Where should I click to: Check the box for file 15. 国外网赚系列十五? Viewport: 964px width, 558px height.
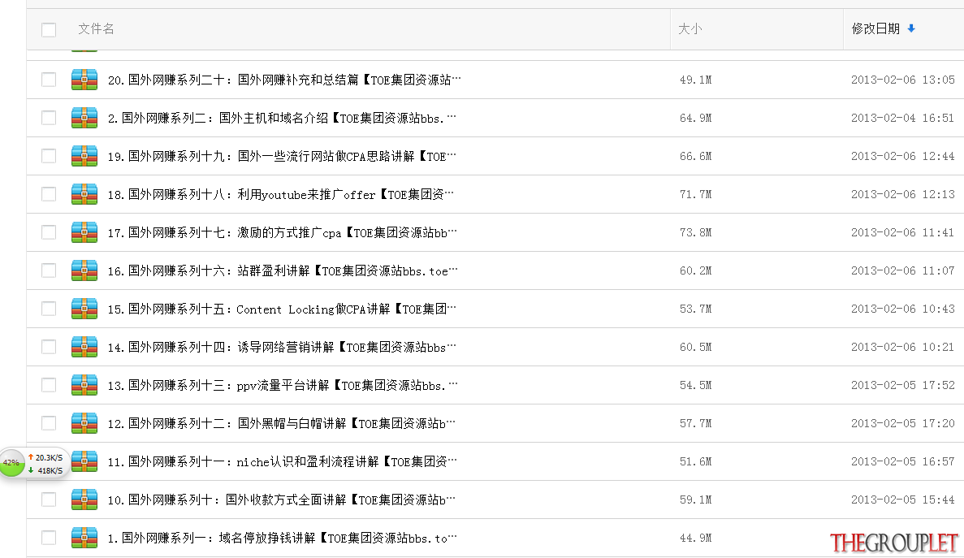pos(49,309)
